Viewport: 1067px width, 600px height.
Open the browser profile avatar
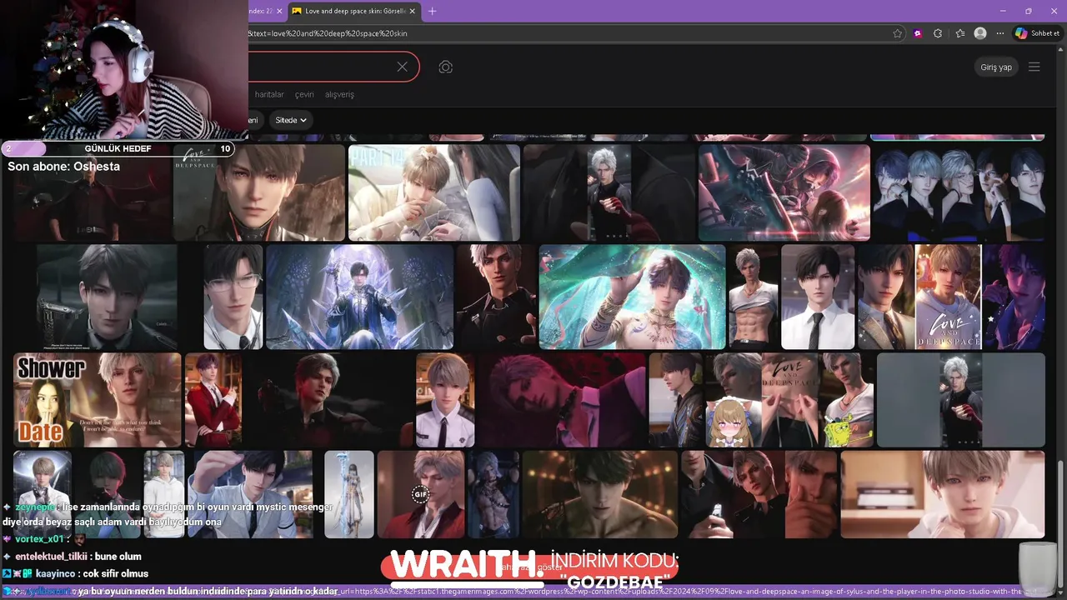coord(980,33)
